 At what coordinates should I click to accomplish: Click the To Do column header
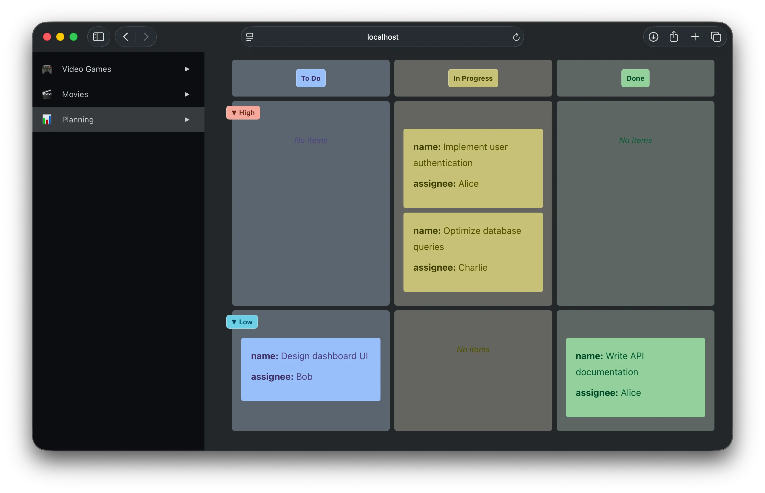(310, 78)
